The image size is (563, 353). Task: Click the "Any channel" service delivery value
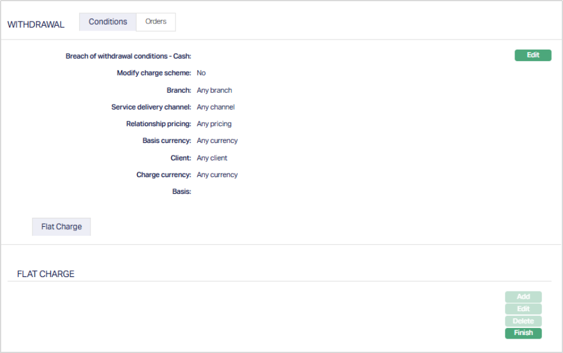coord(216,107)
